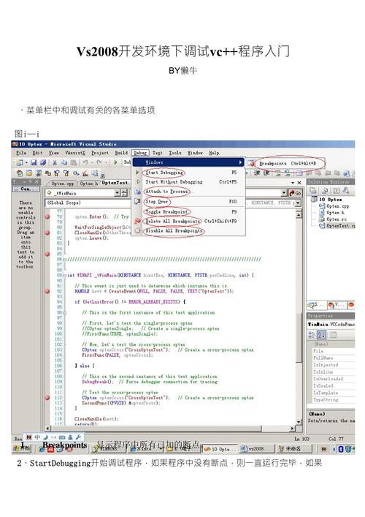Click the Cut icon in toolbar

[55, 162]
